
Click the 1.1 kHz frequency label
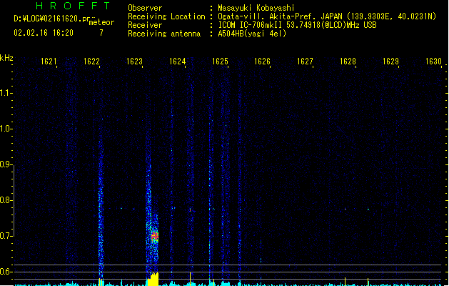click(x=6, y=93)
